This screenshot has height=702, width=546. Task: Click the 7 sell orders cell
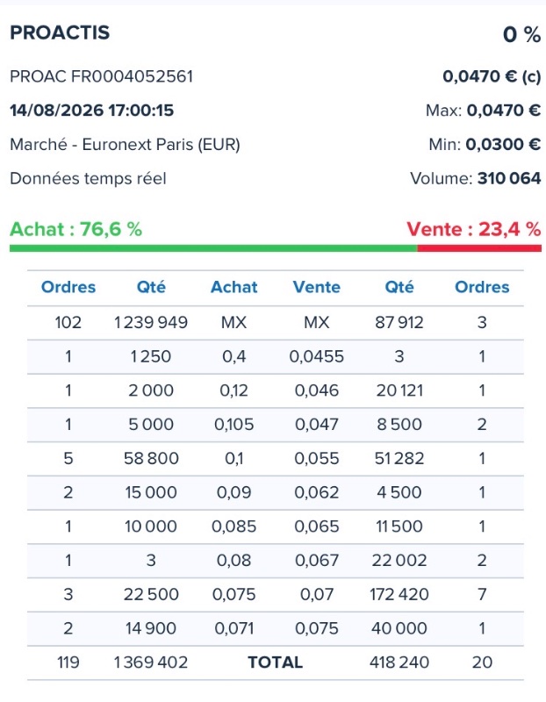[482, 595]
